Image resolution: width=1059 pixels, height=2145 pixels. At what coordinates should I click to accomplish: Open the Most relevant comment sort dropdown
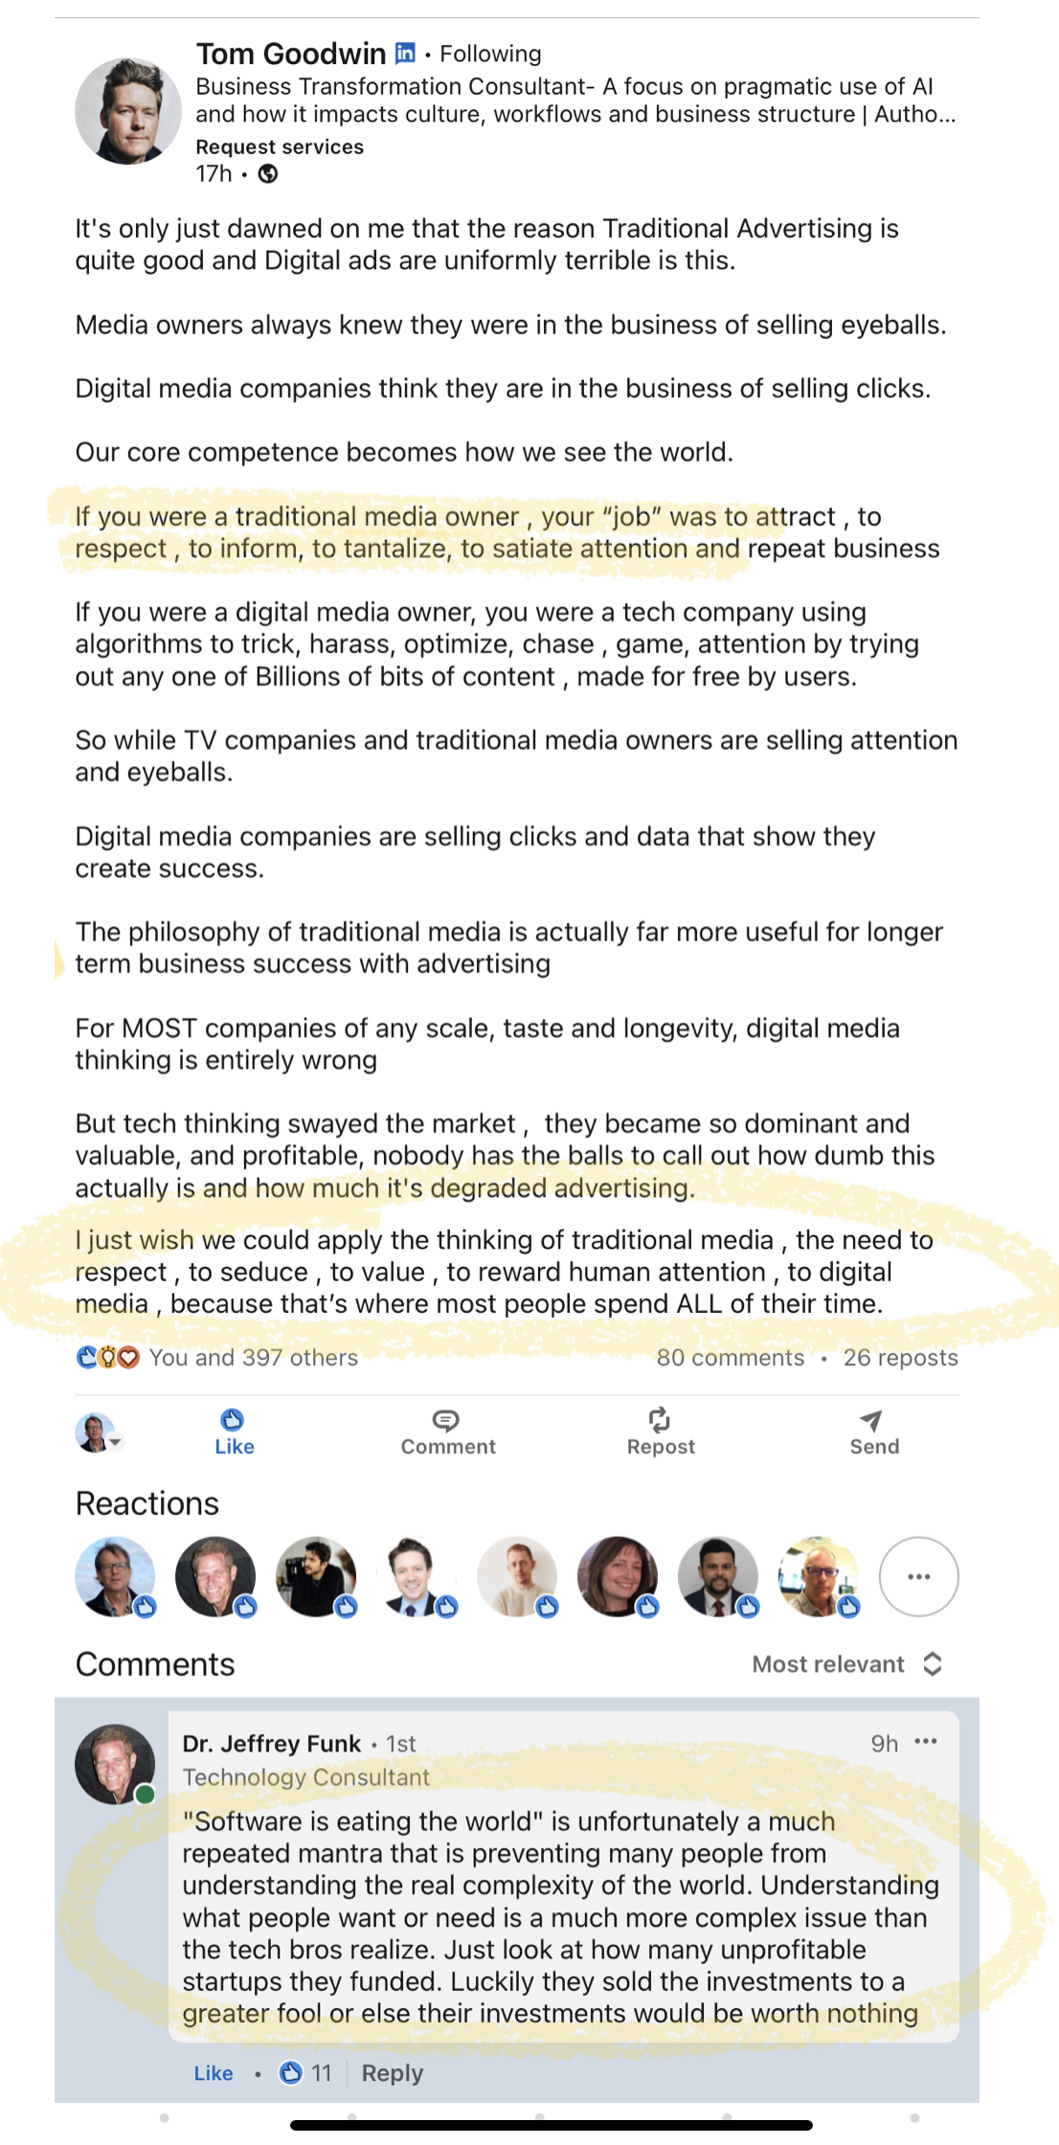click(x=846, y=1664)
